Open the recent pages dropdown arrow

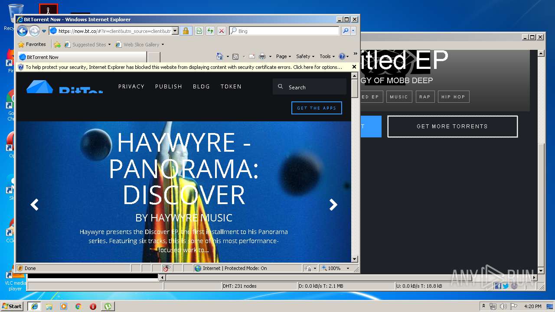click(x=44, y=31)
